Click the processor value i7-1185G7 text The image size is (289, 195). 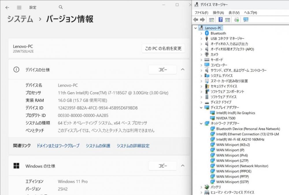click(113, 93)
